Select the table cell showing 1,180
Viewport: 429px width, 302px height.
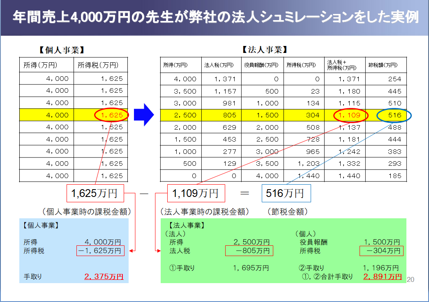345,91
